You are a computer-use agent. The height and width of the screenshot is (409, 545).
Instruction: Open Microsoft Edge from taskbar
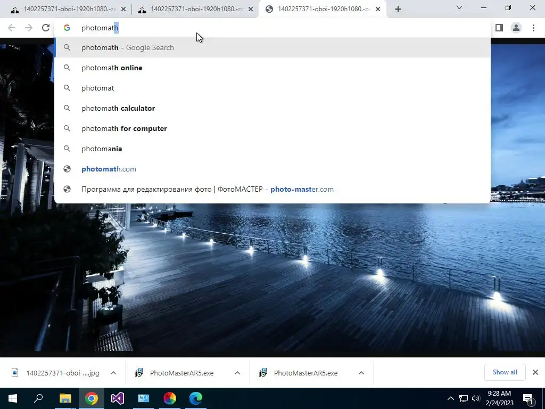196,398
